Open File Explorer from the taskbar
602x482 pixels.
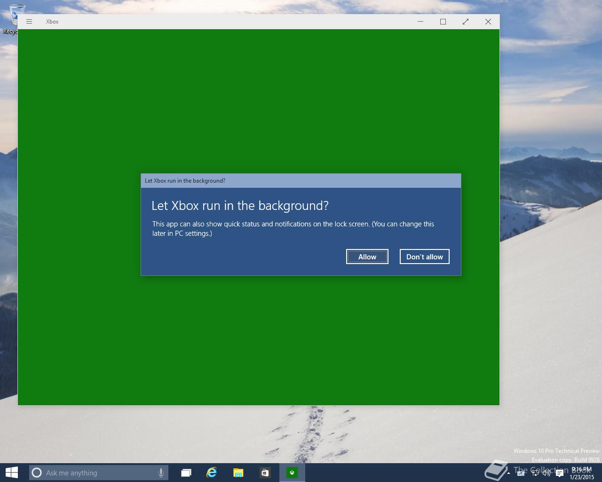click(238, 473)
